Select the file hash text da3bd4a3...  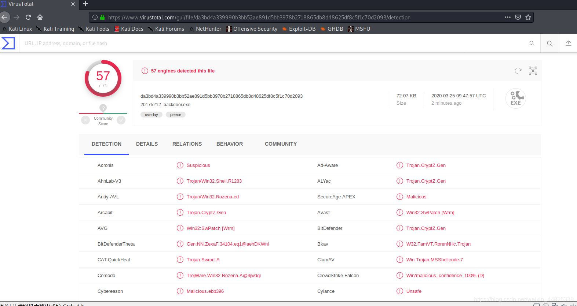[222, 96]
